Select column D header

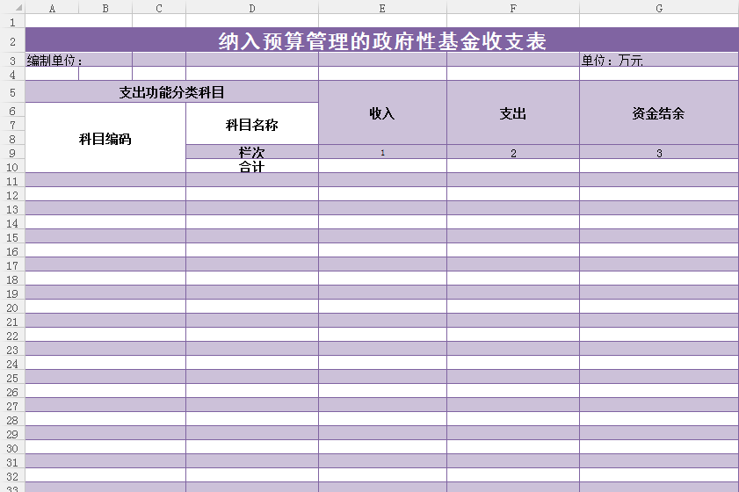[252, 8]
